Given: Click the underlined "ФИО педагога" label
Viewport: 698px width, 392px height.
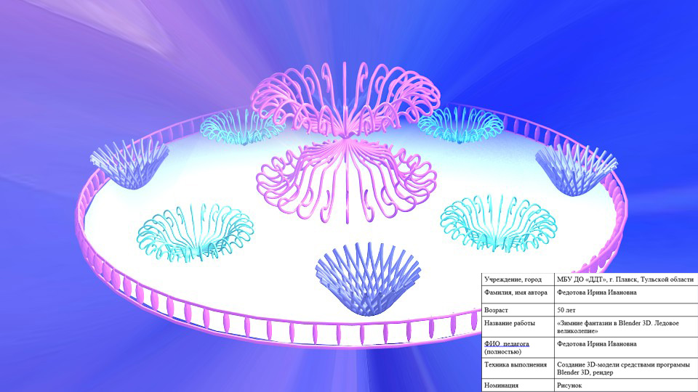Looking at the screenshot, I should pyautogui.click(x=507, y=343).
